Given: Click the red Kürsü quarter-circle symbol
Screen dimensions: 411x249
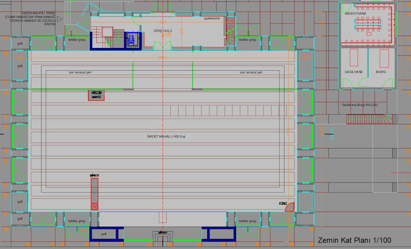Looking at the screenshot, I should tap(289, 207).
